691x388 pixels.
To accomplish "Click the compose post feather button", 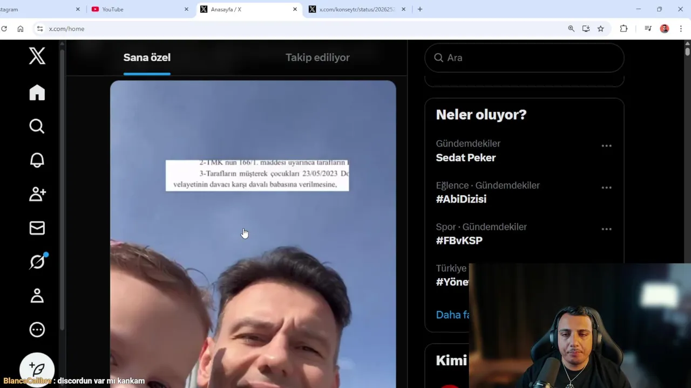I will [37, 369].
